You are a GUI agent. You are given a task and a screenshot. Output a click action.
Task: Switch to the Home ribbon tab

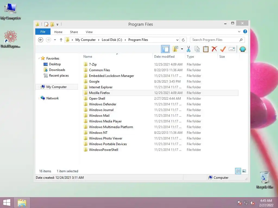58,32
